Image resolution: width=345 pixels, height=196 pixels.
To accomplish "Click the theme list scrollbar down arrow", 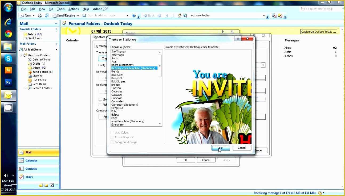I will tap(160, 124).
